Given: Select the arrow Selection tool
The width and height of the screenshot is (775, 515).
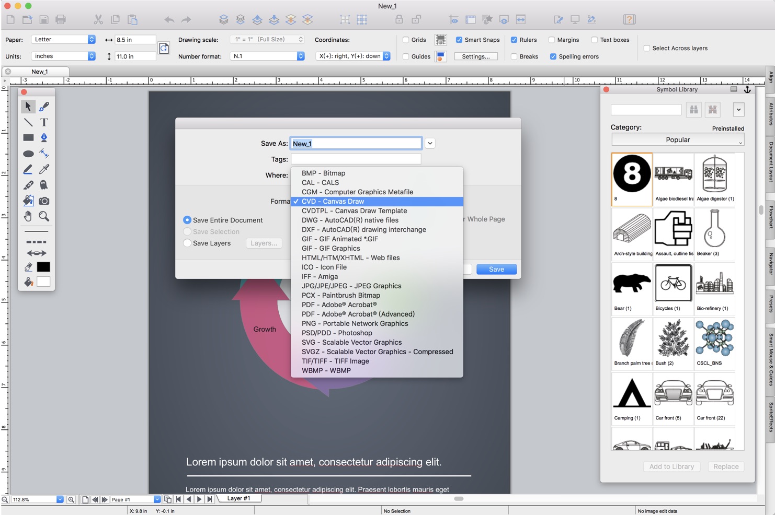Looking at the screenshot, I should [28, 107].
